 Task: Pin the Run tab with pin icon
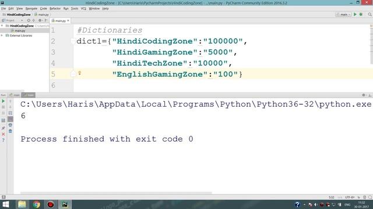click(x=3, y=128)
